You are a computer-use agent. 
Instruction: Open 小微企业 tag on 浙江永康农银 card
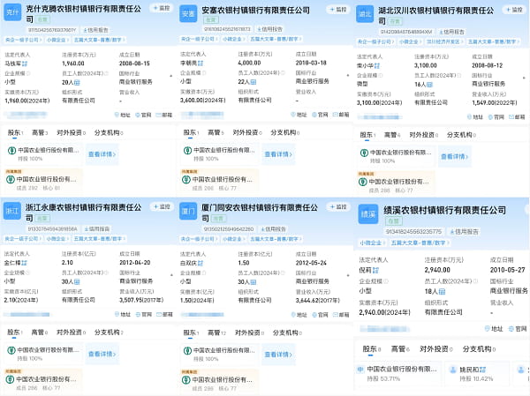[x=57, y=239]
